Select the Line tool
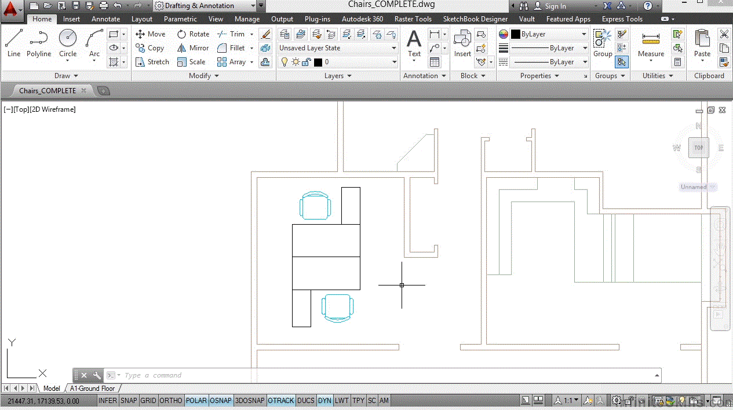 (x=14, y=43)
